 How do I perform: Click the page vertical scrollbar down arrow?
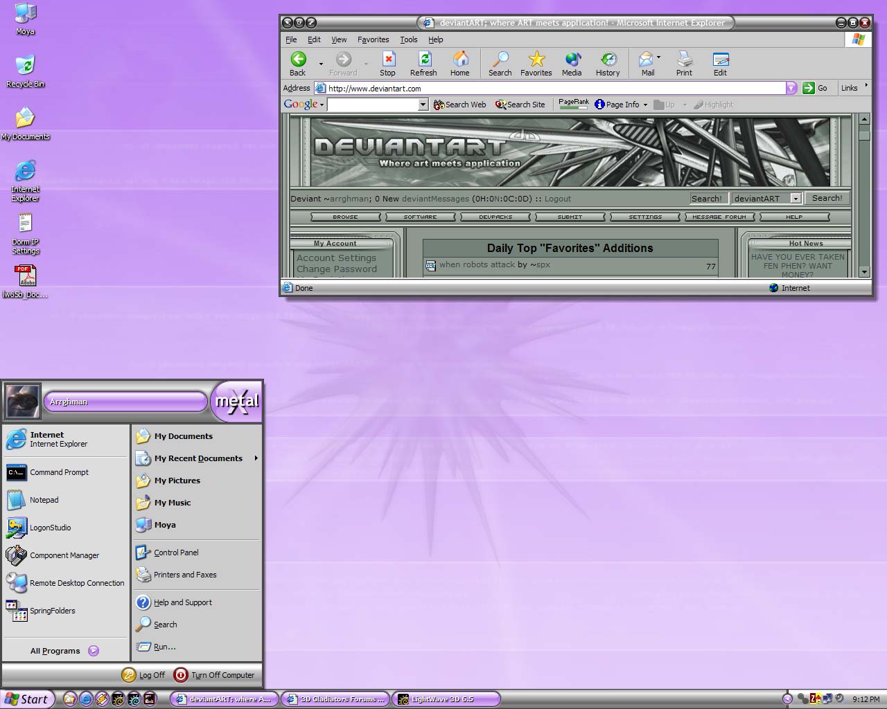[864, 272]
